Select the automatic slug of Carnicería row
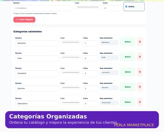This screenshot has width=164, height=132. pos(109,72)
